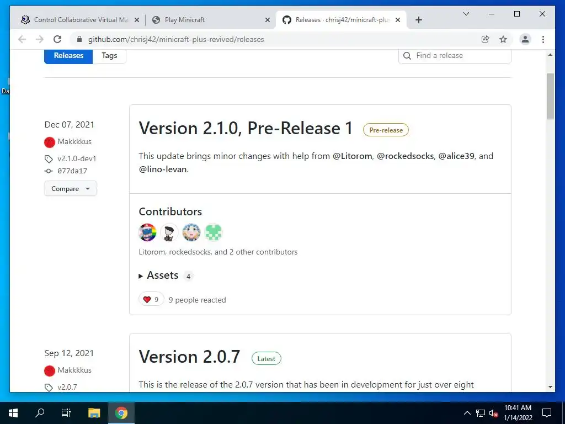The image size is (565, 424).
Task: Select the Releases button
Action: click(x=68, y=56)
